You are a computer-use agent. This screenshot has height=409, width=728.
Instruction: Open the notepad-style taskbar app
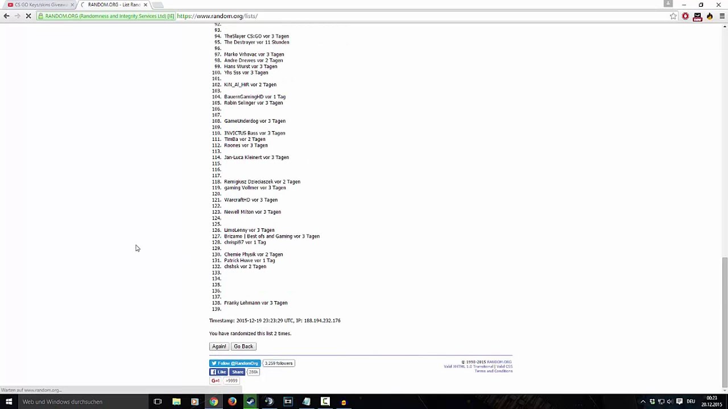pyautogui.click(x=306, y=402)
